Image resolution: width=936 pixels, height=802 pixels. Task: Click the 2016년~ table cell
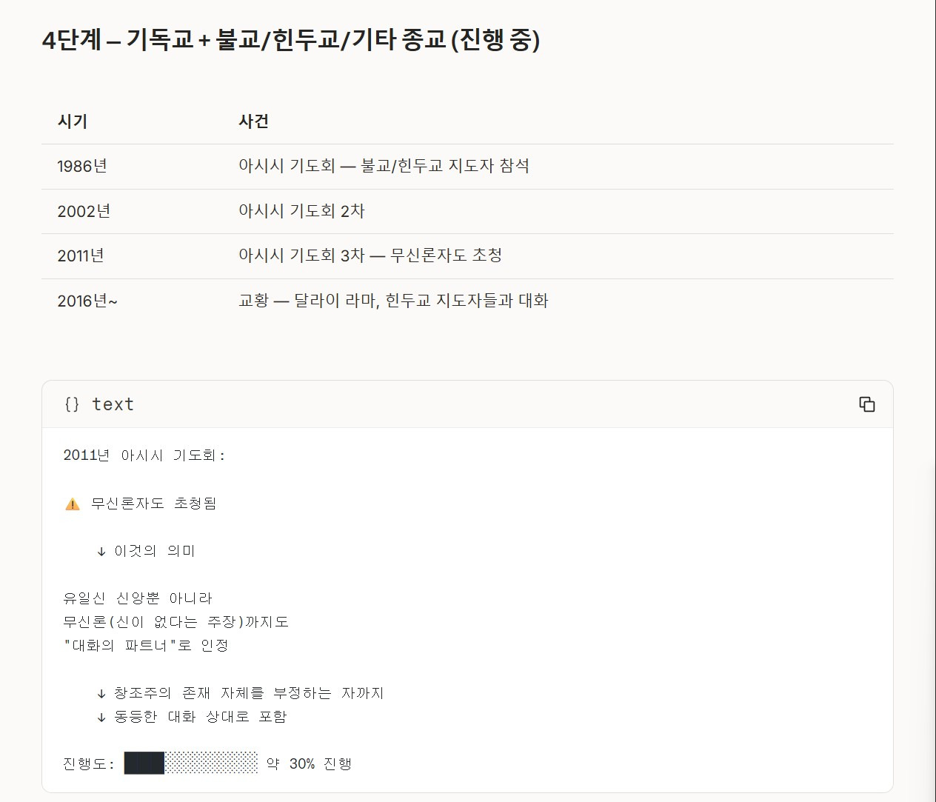pos(87,301)
